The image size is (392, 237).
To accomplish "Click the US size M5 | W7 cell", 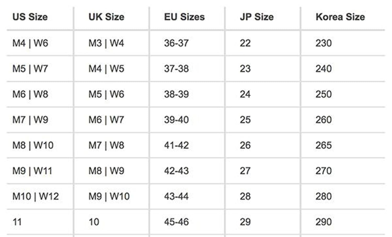I will 30,69.
